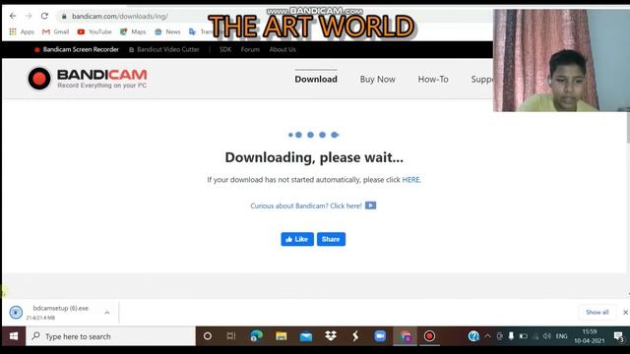Open the SDK link

(x=225, y=50)
